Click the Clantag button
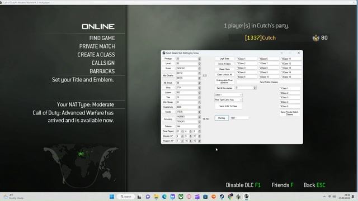The width and height of the screenshot is (358, 201). (x=222, y=118)
